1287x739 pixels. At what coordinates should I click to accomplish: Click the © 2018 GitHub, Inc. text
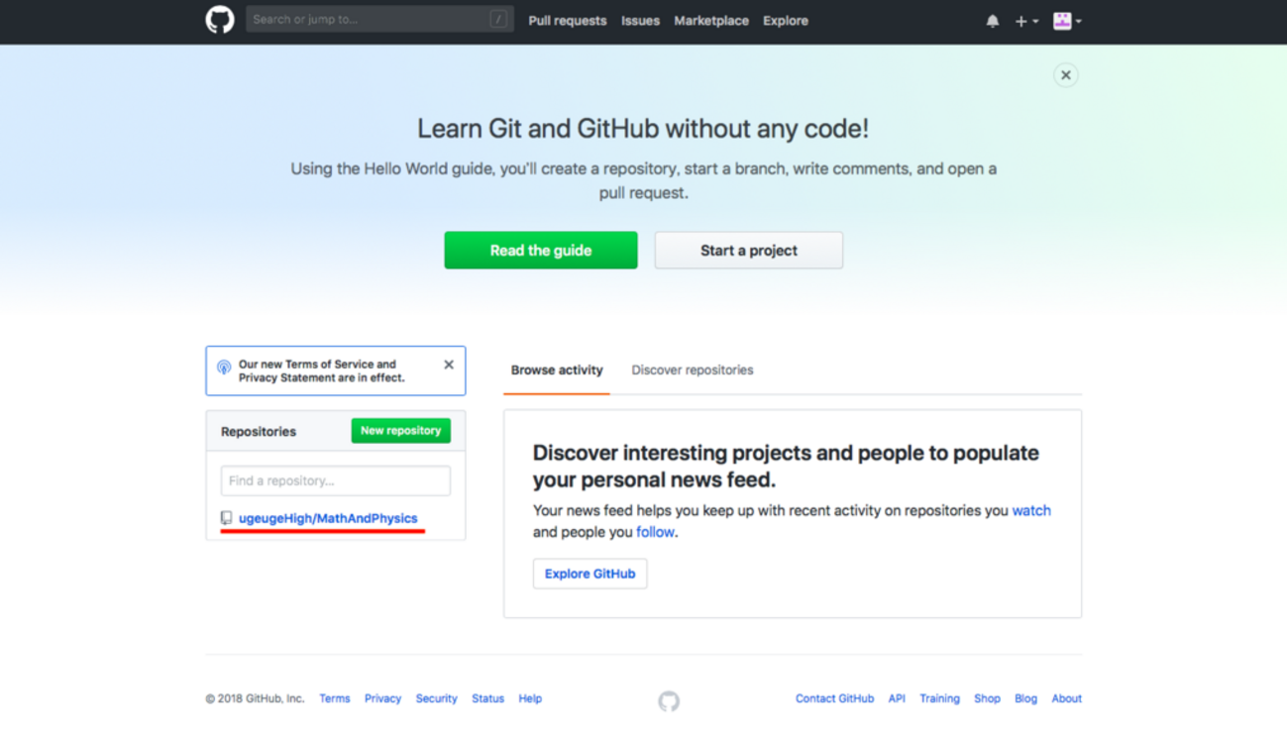255,698
